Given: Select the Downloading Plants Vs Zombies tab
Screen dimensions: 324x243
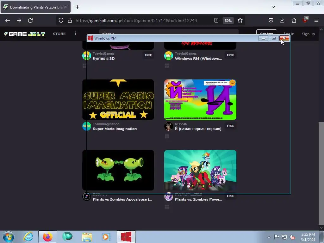Looking at the screenshot, I should 35,7.
